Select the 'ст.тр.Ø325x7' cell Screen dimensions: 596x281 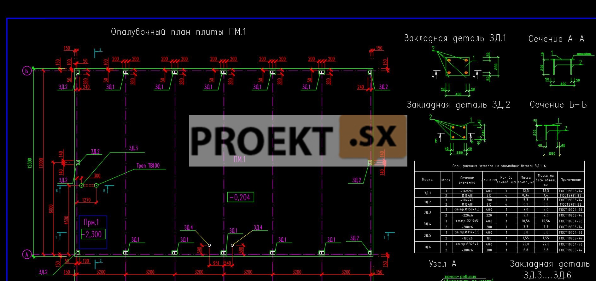(x=467, y=244)
